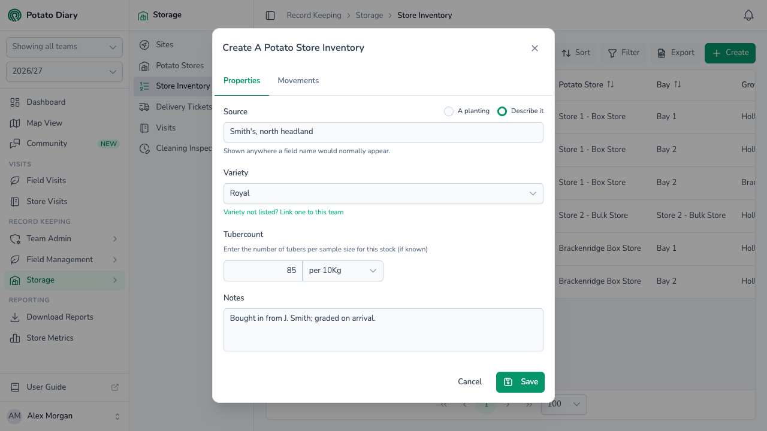Switch to the Movements tab

click(x=298, y=81)
